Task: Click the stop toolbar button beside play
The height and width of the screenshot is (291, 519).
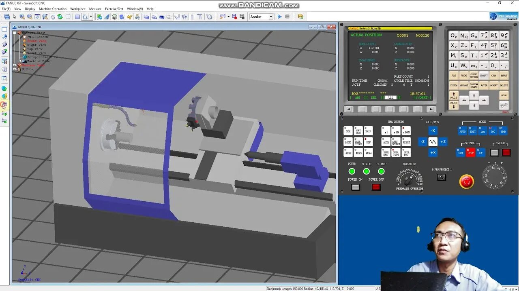Action: [287, 17]
